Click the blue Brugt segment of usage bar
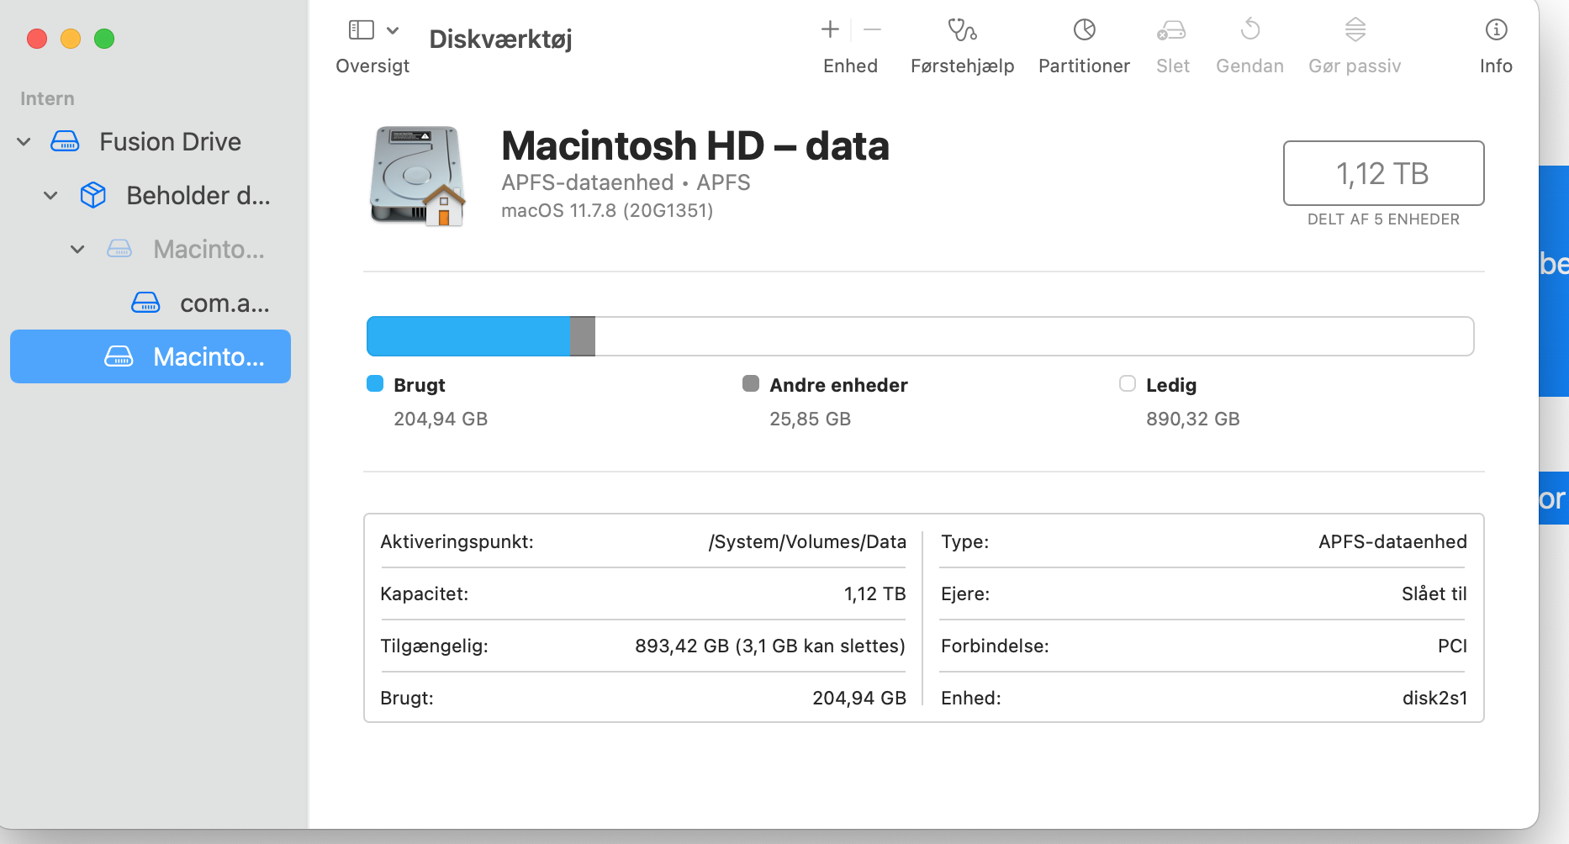 click(x=468, y=336)
